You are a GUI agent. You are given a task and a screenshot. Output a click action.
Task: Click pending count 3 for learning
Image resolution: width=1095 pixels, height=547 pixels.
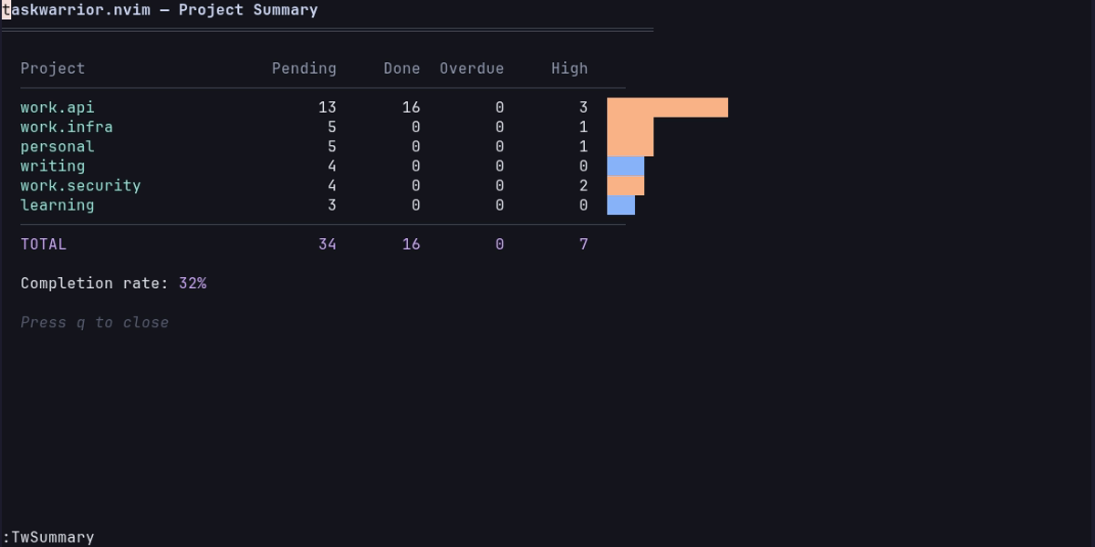pos(332,205)
